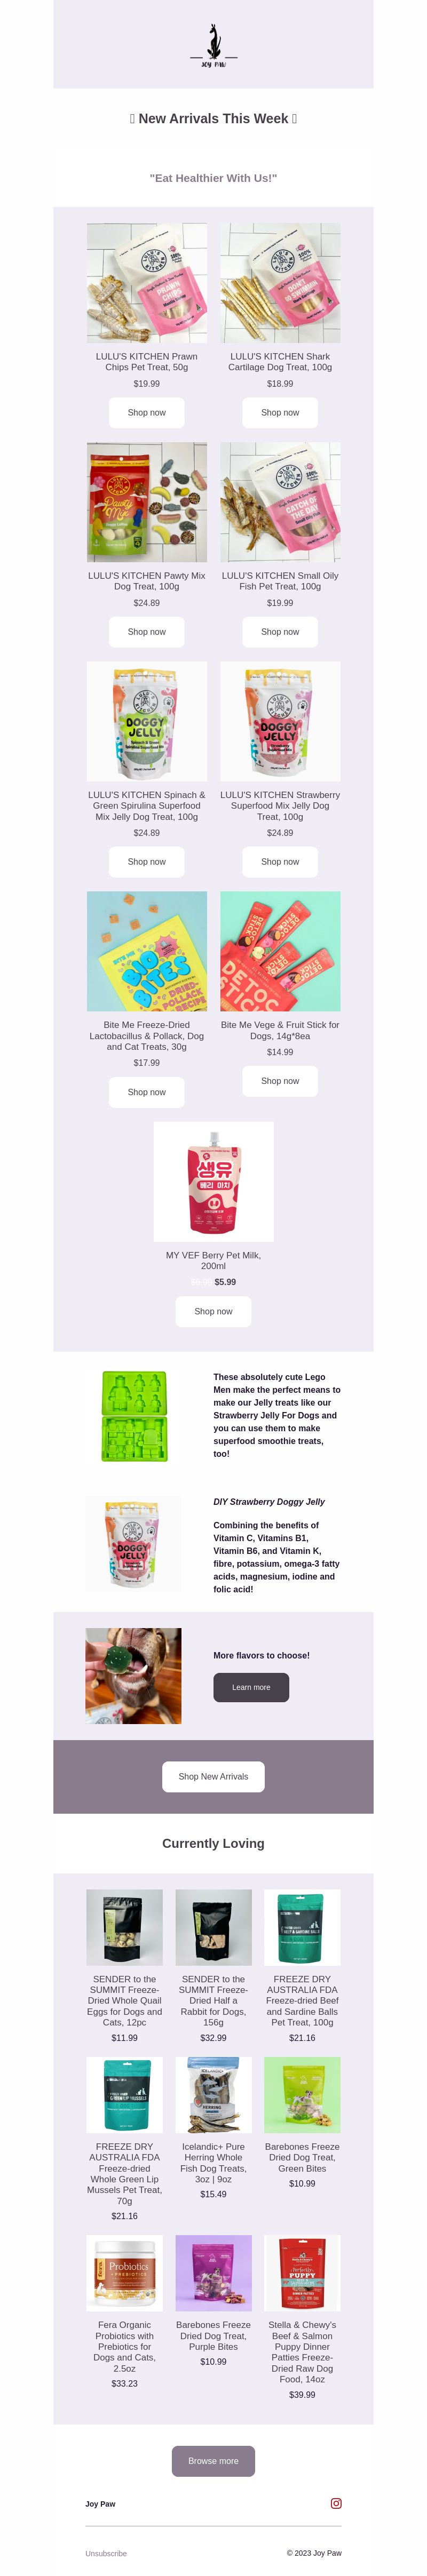Viewport: 427px width, 2576px height.
Task: Click the Browse more button
Action: (x=213, y=2461)
